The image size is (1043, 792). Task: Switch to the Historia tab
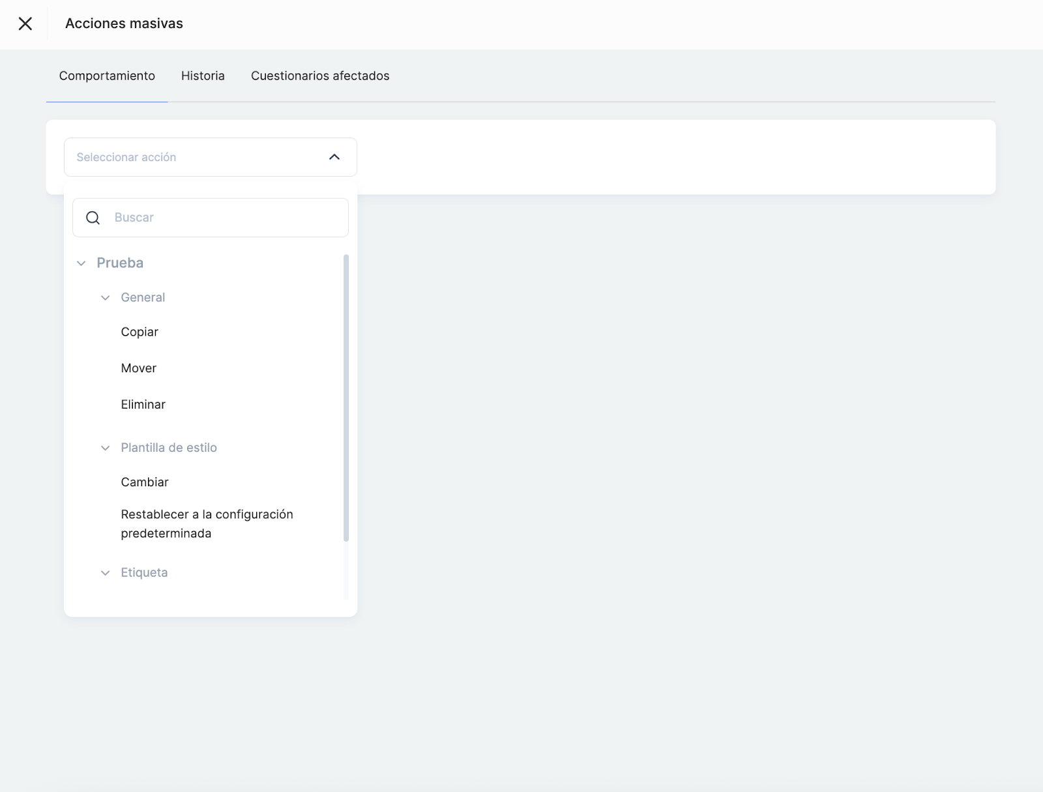203,76
